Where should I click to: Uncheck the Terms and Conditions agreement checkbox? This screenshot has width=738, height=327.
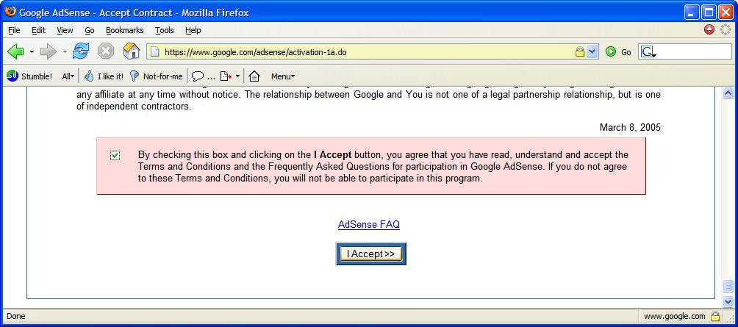click(x=115, y=155)
